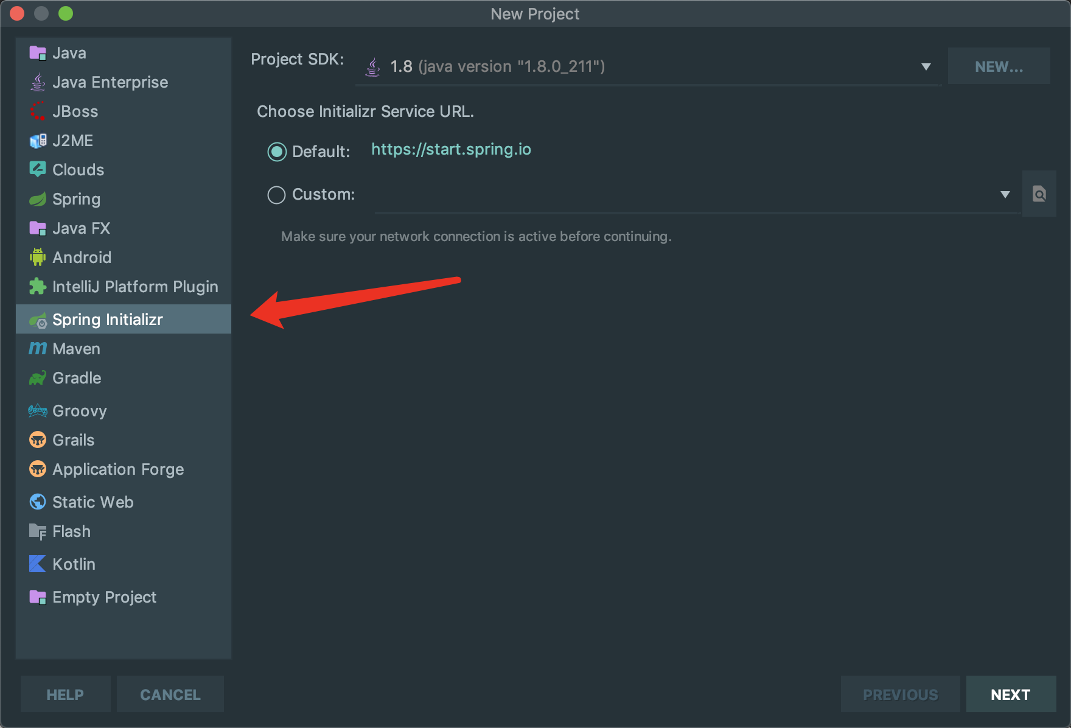The width and height of the screenshot is (1071, 728).
Task: Click the Empty Project folder icon
Action: pyautogui.click(x=38, y=597)
